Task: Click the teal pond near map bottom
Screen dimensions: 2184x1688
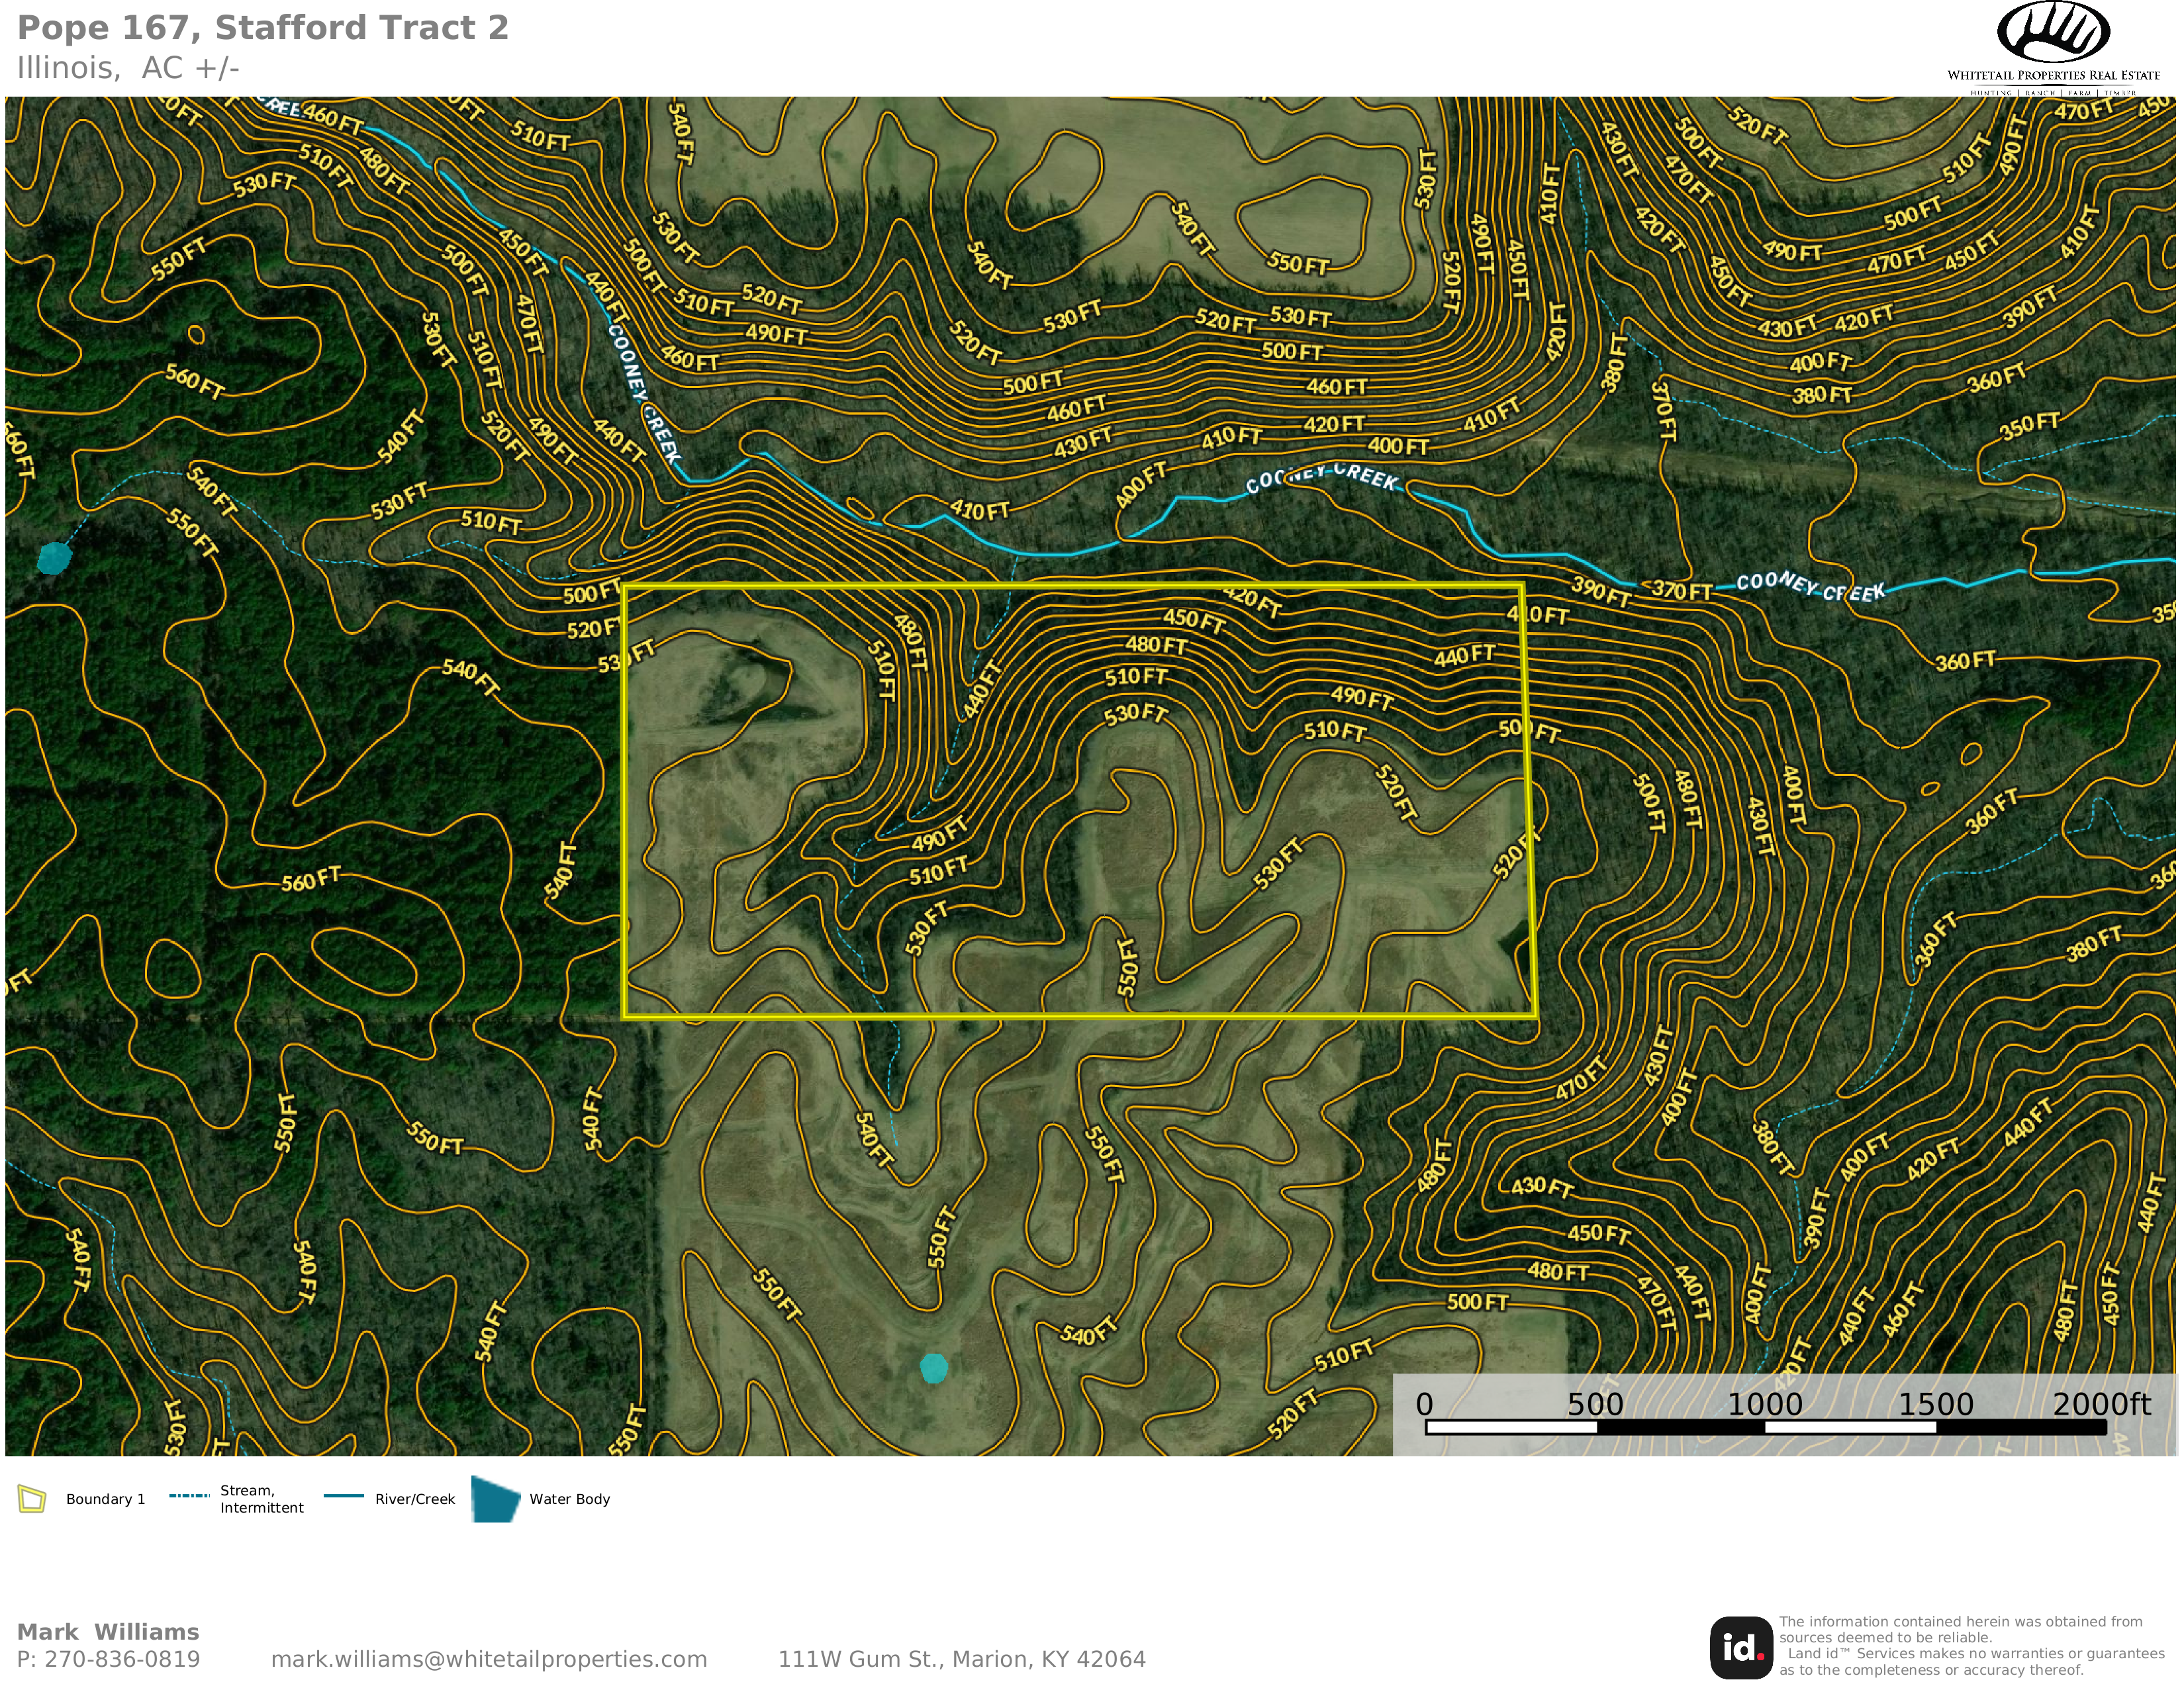Action: click(x=933, y=1368)
